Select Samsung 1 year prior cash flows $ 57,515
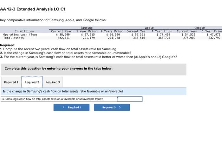The height and width of the screenshot is (149, 222). (88, 34)
